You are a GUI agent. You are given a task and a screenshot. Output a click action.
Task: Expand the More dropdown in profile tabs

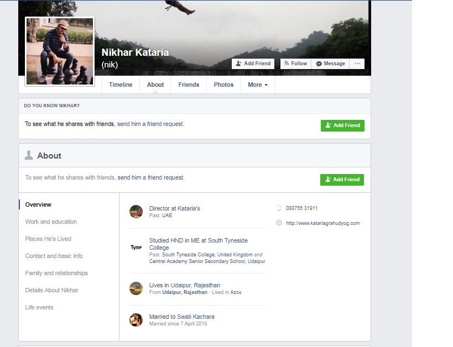click(x=258, y=85)
